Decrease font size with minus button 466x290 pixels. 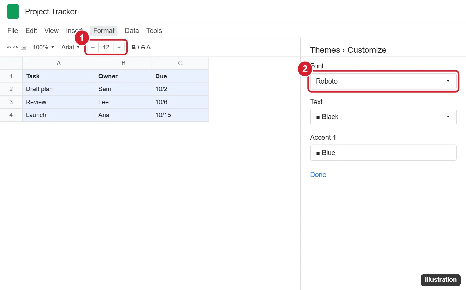[x=93, y=47]
